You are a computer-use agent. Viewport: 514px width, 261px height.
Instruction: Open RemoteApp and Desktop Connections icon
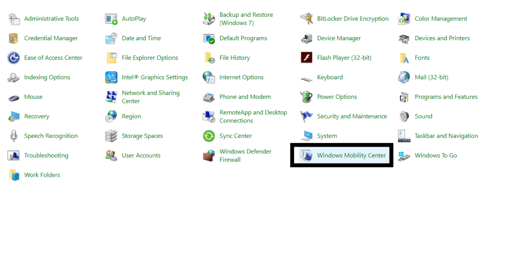[x=209, y=116]
